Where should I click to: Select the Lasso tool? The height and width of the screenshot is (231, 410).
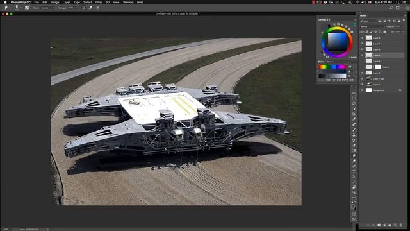[354, 104]
